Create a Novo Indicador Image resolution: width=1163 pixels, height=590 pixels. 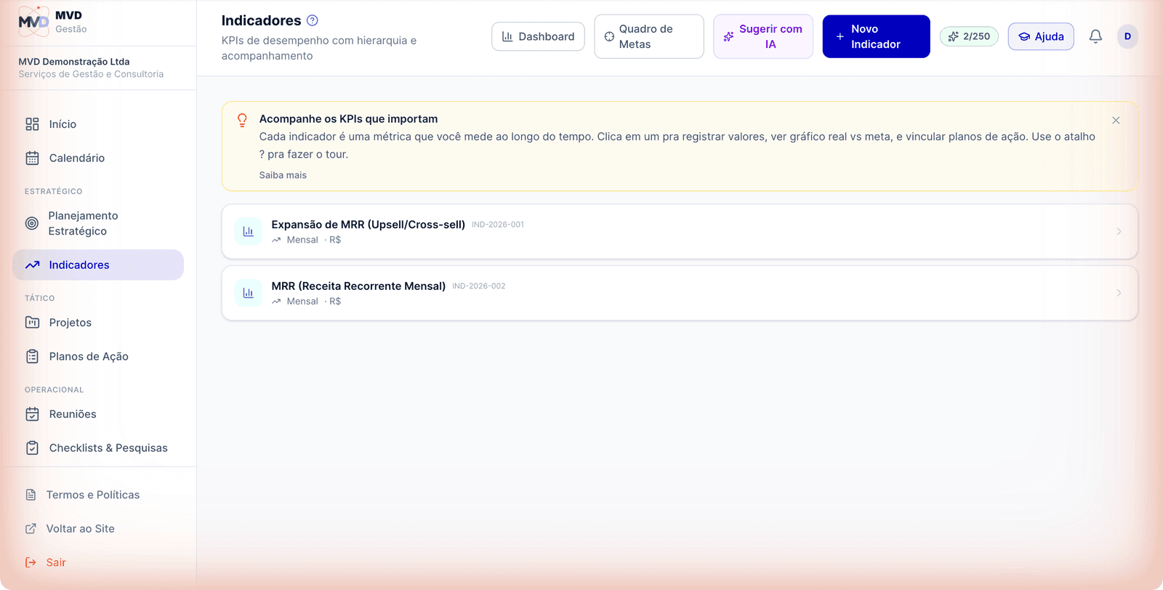tap(876, 36)
